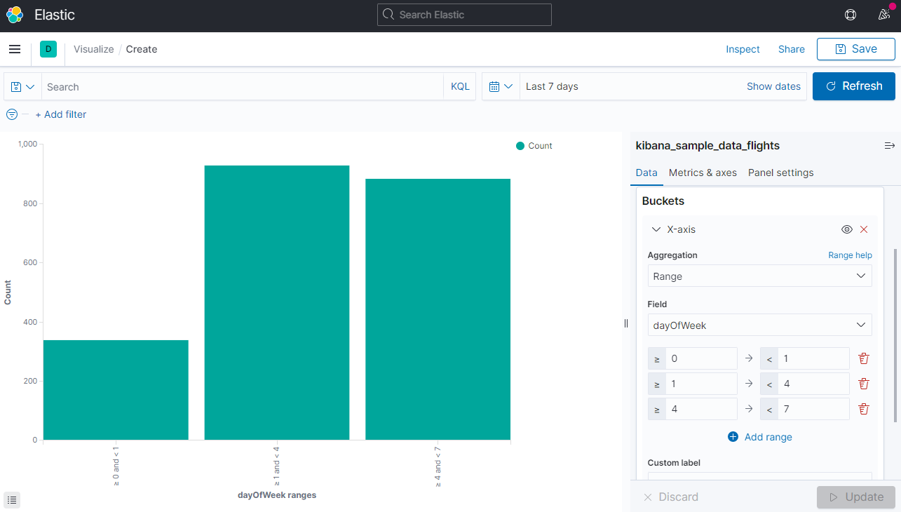
Task: Click the Elastic logo icon
Action: pyautogui.click(x=15, y=15)
